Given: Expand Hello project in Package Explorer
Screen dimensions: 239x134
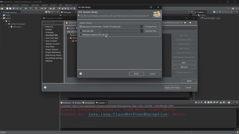Looking at the screenshot, I should 1,15.
